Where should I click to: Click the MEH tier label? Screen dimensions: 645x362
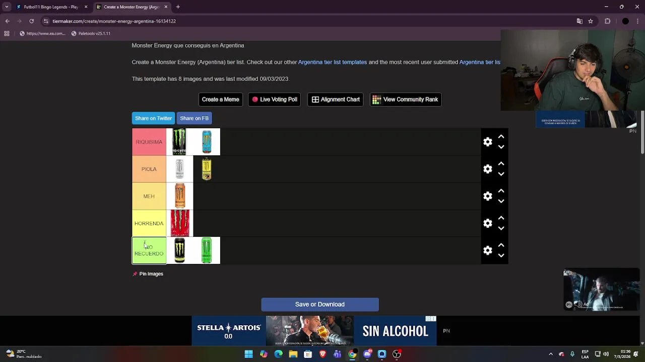coord(149,196)
